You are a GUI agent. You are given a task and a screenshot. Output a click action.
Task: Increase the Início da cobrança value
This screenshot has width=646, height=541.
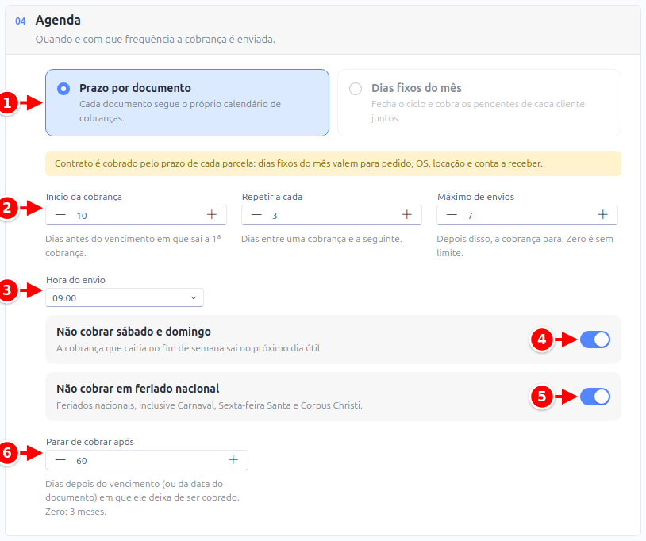click(x=212, y=215)
